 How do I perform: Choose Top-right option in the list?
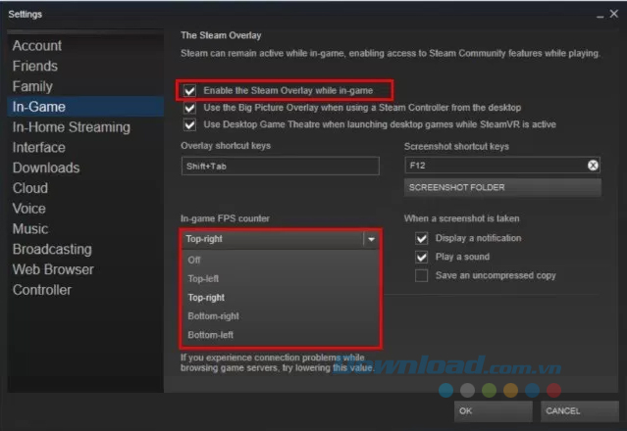click(281, 298)
